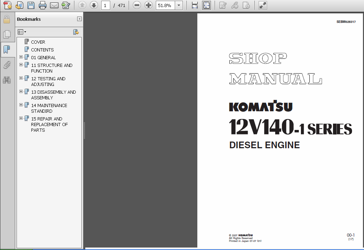Click the time stamp signature icon

click(x=246, y=5)
